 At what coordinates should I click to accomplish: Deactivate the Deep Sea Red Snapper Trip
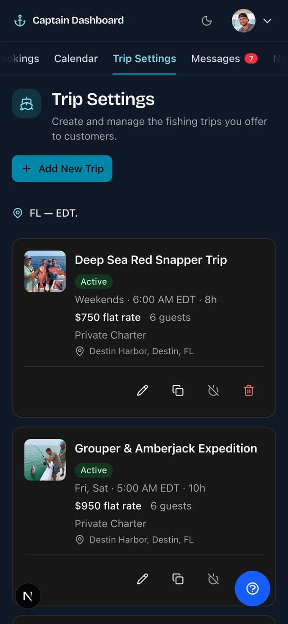(213, 391)
